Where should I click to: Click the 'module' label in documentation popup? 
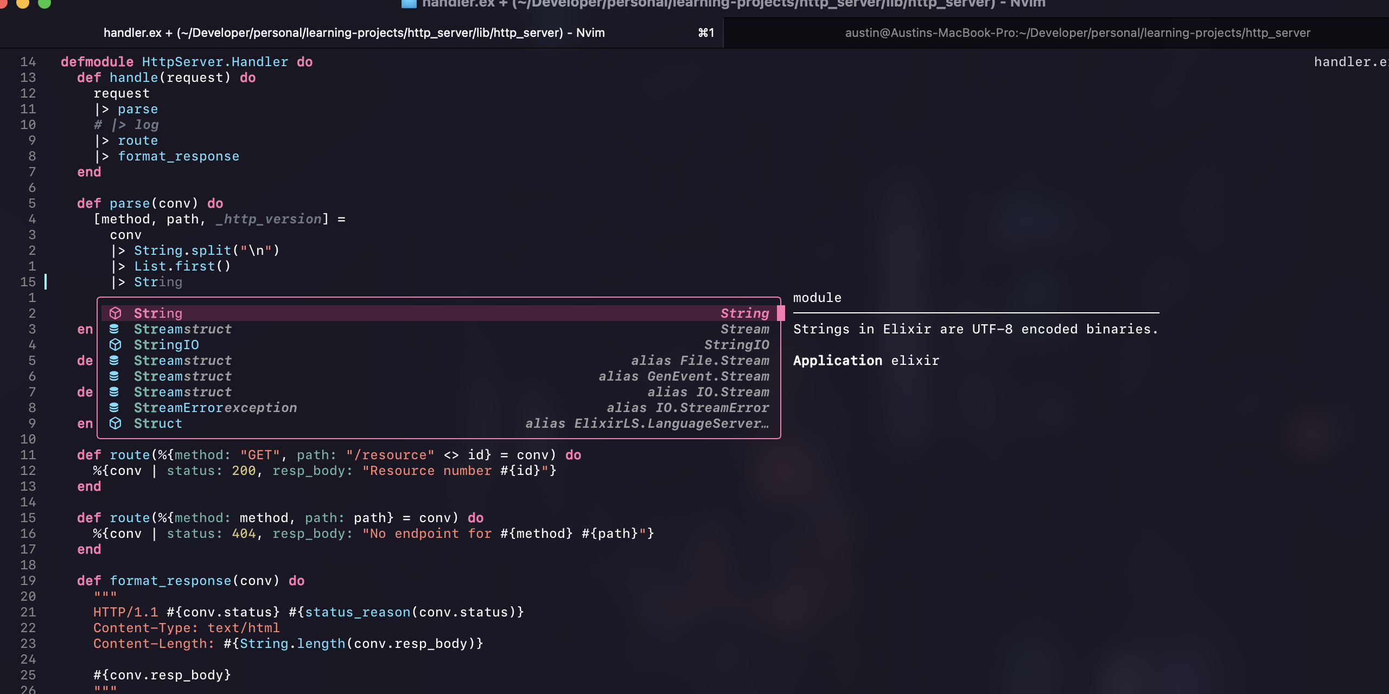click(817, 298)
